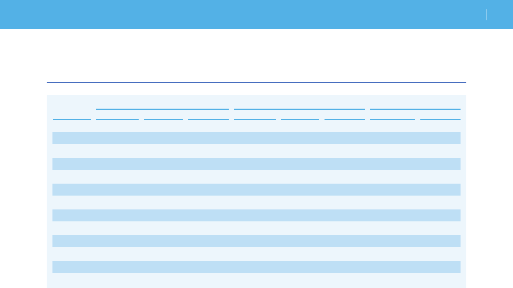Select the third dark-blue striped table row
This screenshot has height=288, width=513.
click(256, 189)
